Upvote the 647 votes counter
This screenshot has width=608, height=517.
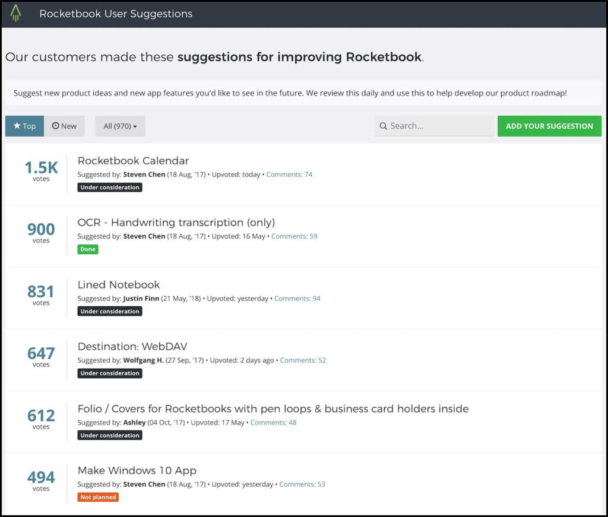[41, 357]
